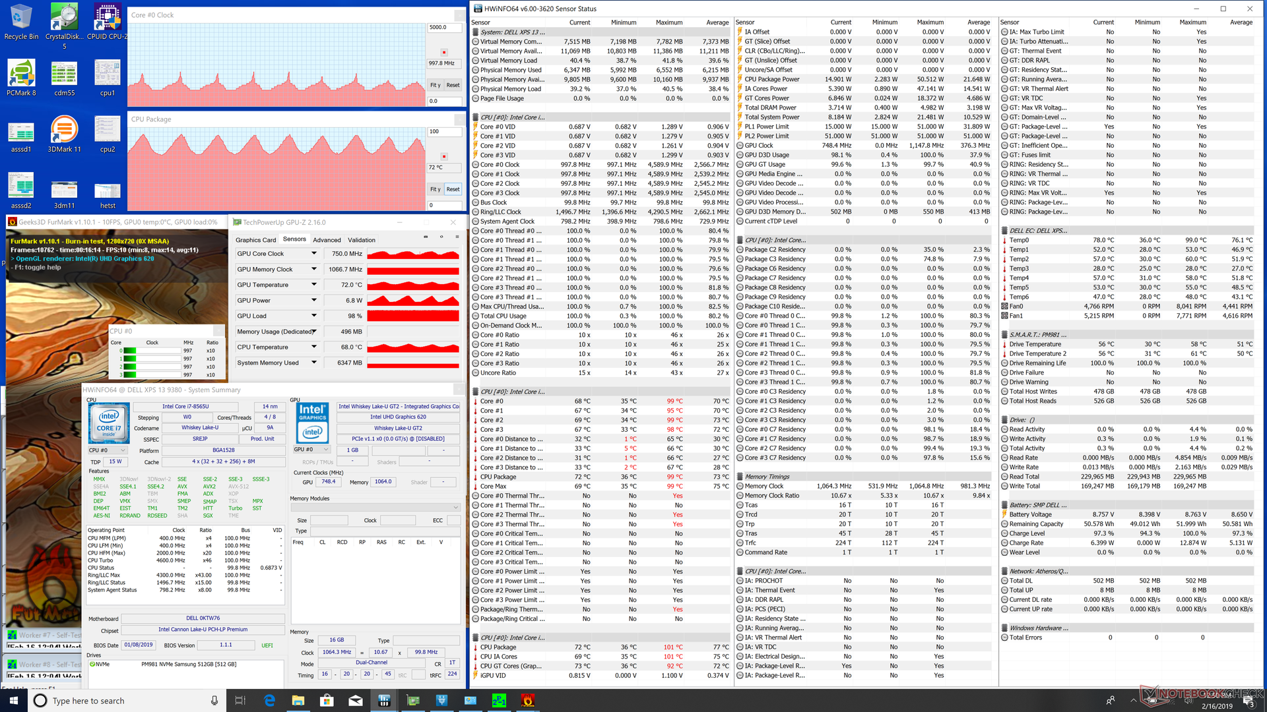Select the Sensors tab in GPU-Z
Image resolution: width=1267 pixels, height=712 pixels.
294,239
